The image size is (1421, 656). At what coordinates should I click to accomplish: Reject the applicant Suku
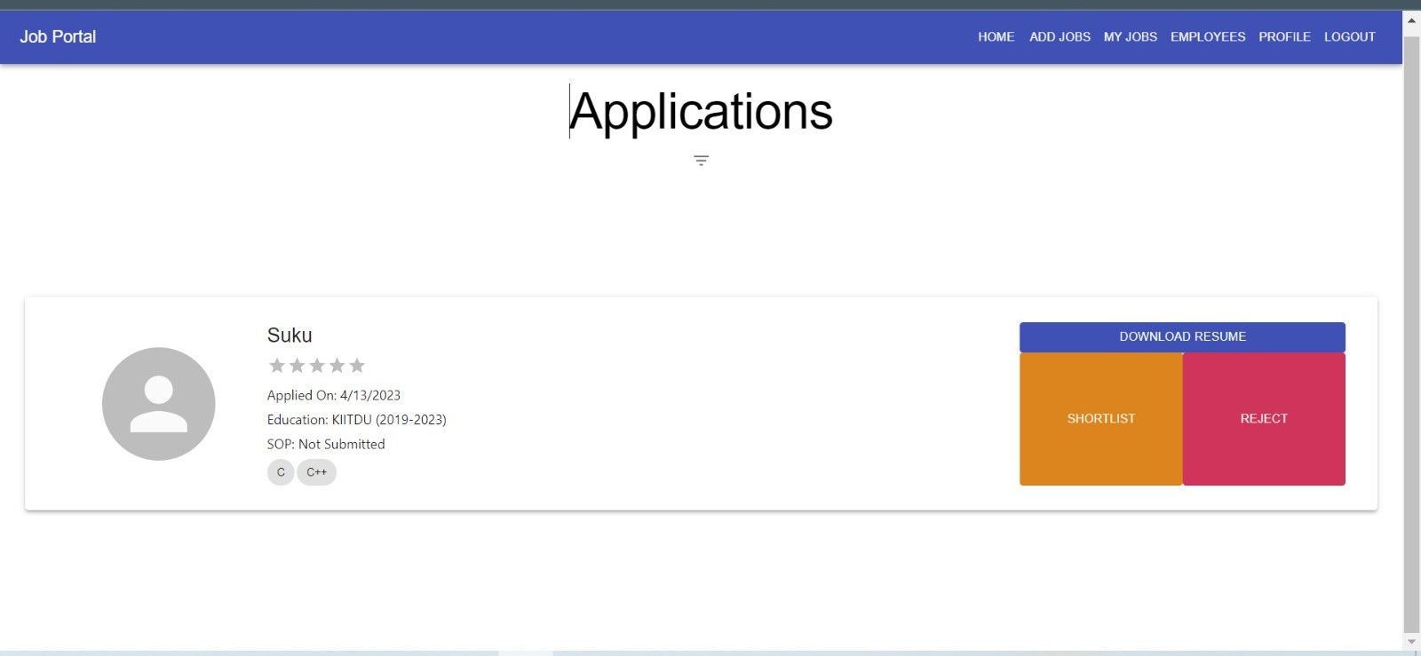[x=1264, y=419]
